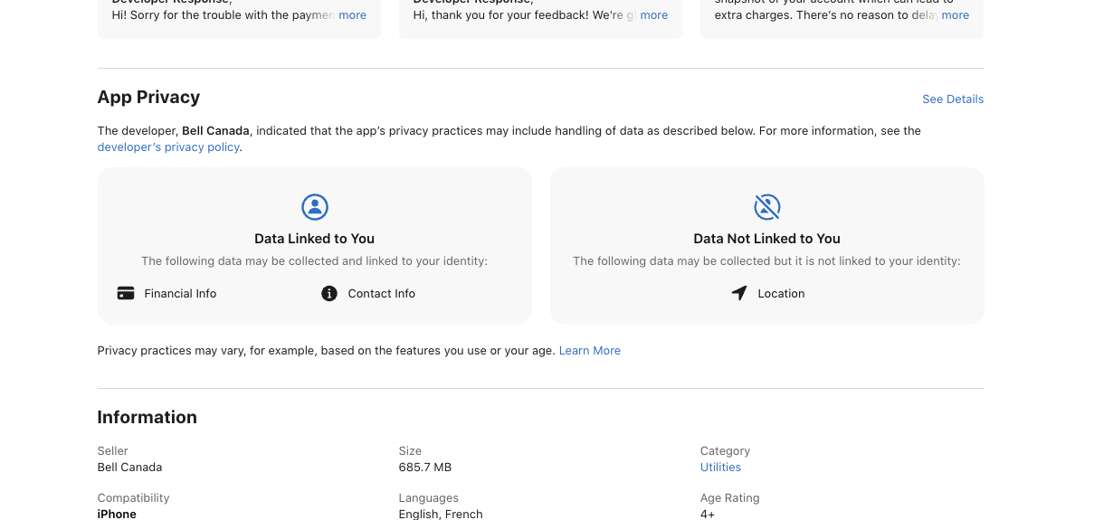1113x520 pixels.
Task: Open the Utilities category link
Action: tap(720, 468)
